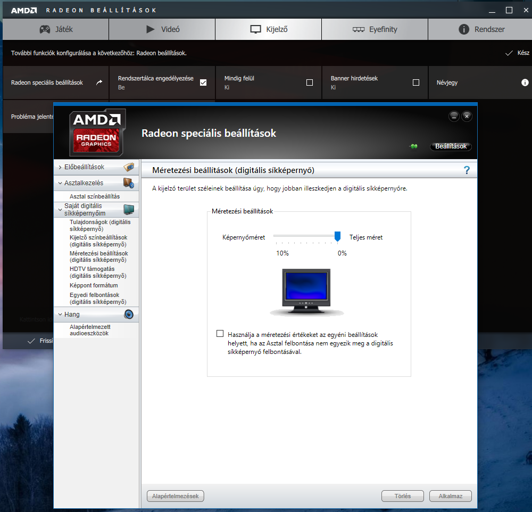Screen dimensions: 532x512
Task: Collapse Saját digitális síkképernyőim section
Action: point(60,210)
